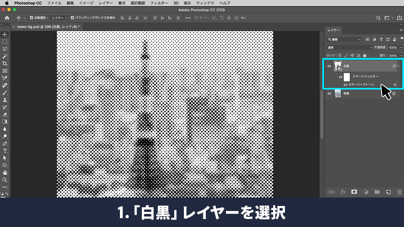The width and height of the screenshot is (404, 227).
Task: Open the Apple menu
Action: click(x=6, y=3)
